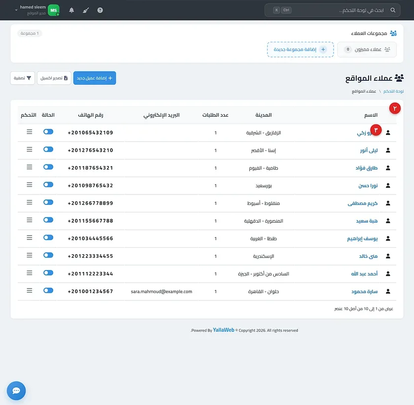Open actions menu for هبة سعيد row

(x=30, y=220)
